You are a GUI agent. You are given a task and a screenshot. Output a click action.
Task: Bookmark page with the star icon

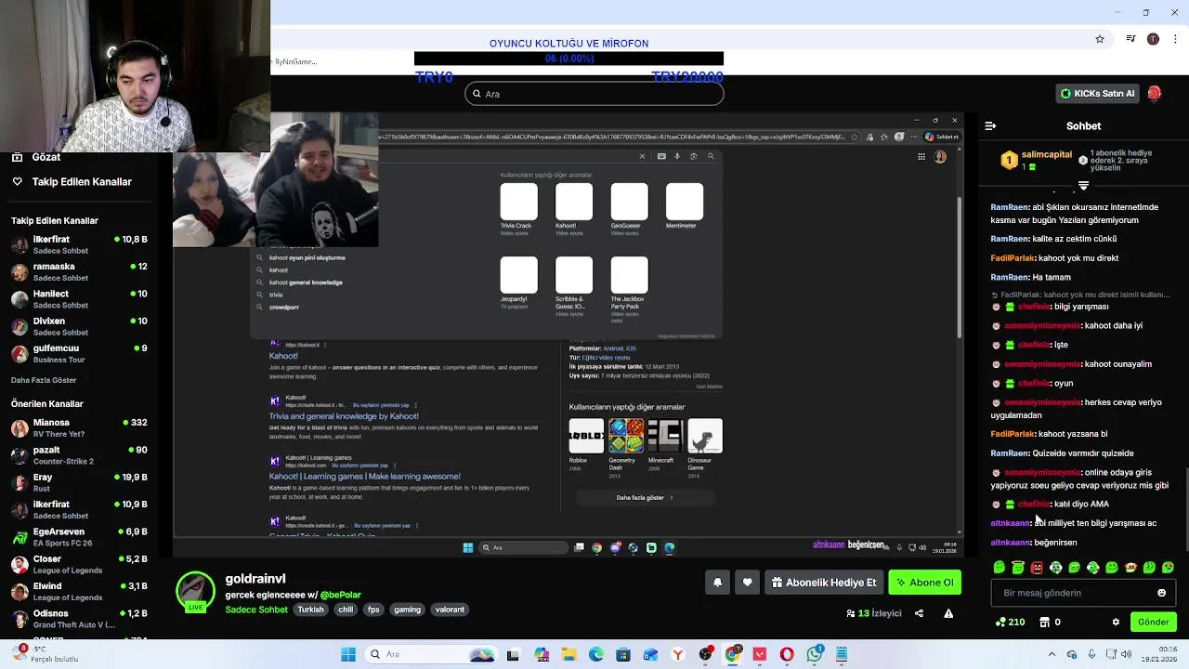(x=1100, y=39)
